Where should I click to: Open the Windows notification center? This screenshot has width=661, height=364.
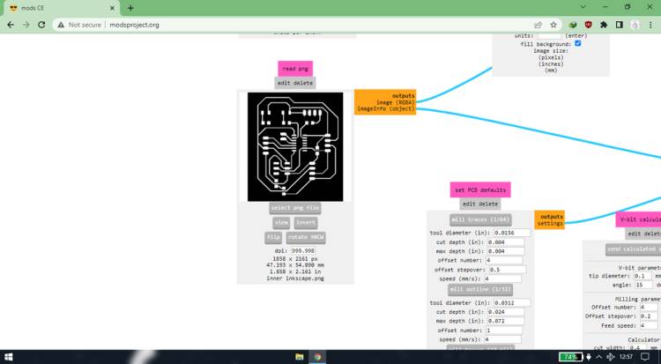[x=645, y=357]
